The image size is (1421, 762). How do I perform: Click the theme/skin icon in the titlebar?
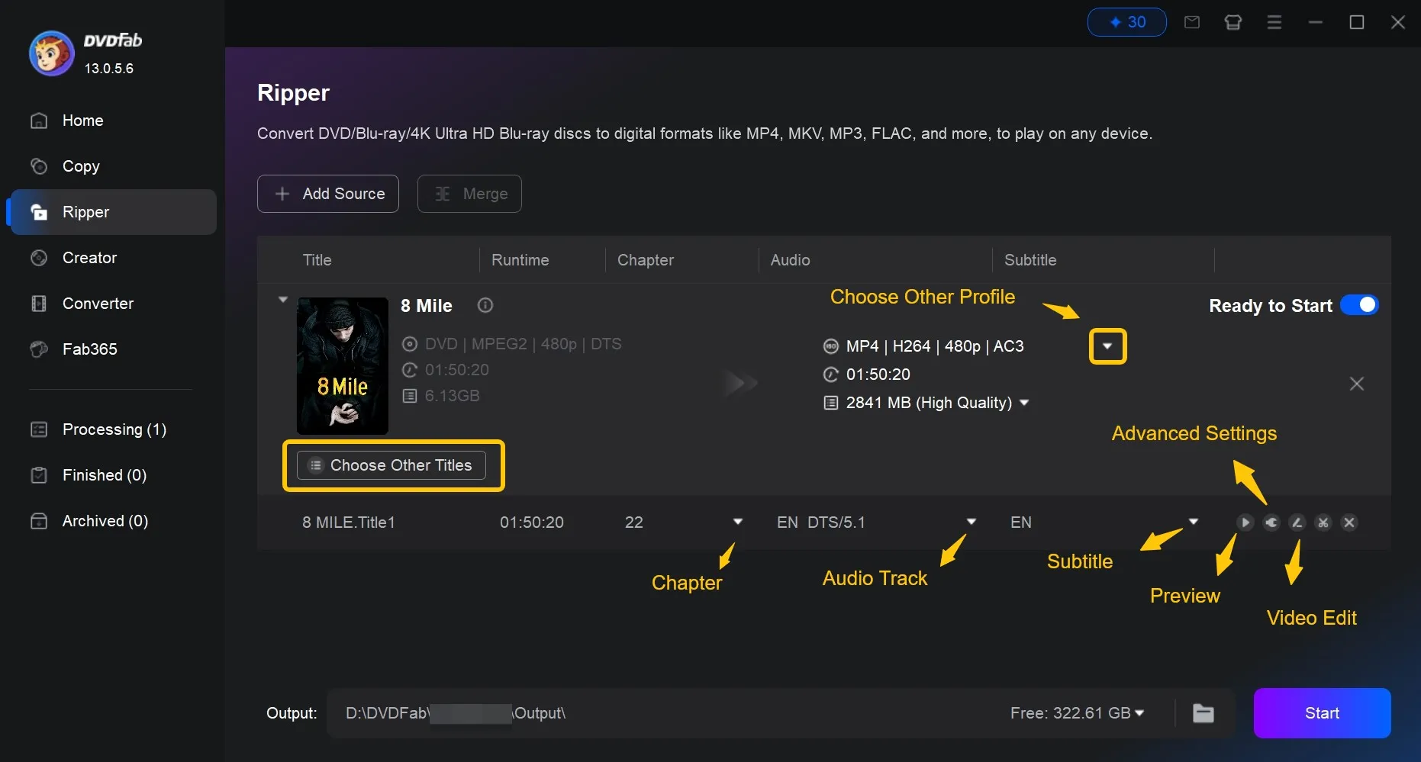click(x=1232, y=22)
